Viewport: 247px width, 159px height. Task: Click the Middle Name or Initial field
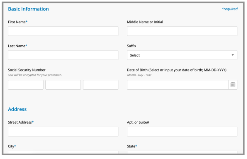(x=182, y=31)
